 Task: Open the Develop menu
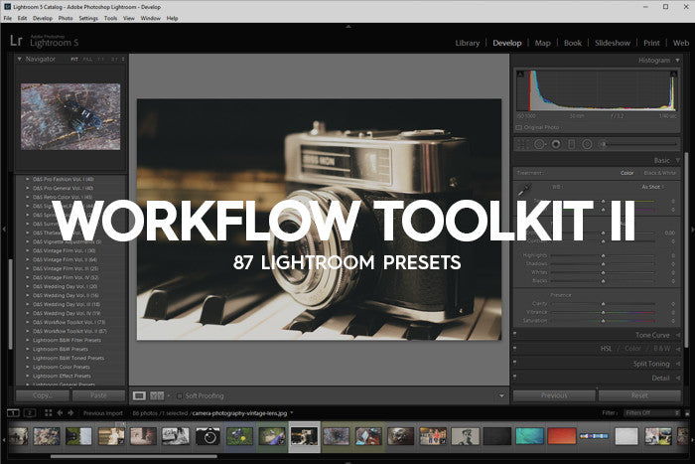[x=43, y=18]
